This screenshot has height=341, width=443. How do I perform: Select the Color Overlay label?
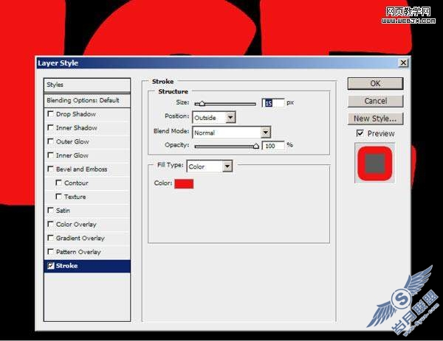pos(76,225)
